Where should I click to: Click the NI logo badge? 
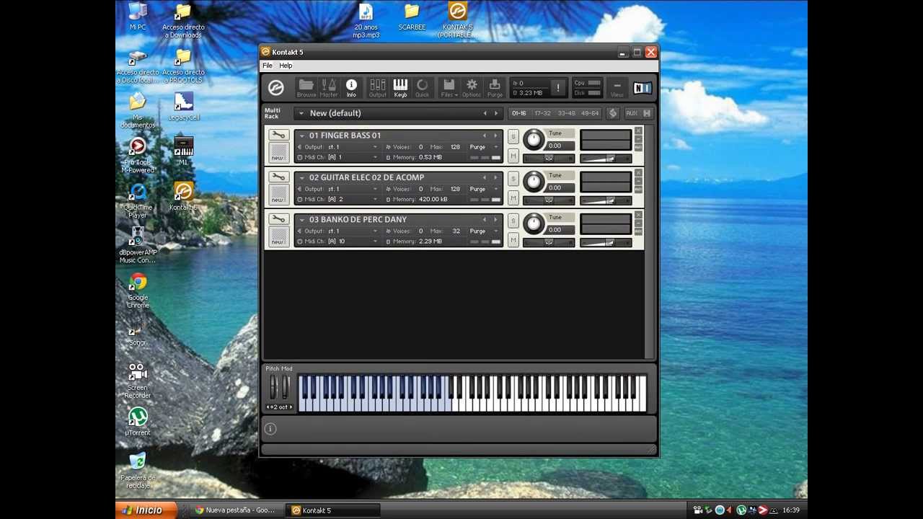[x=642, y=88]
